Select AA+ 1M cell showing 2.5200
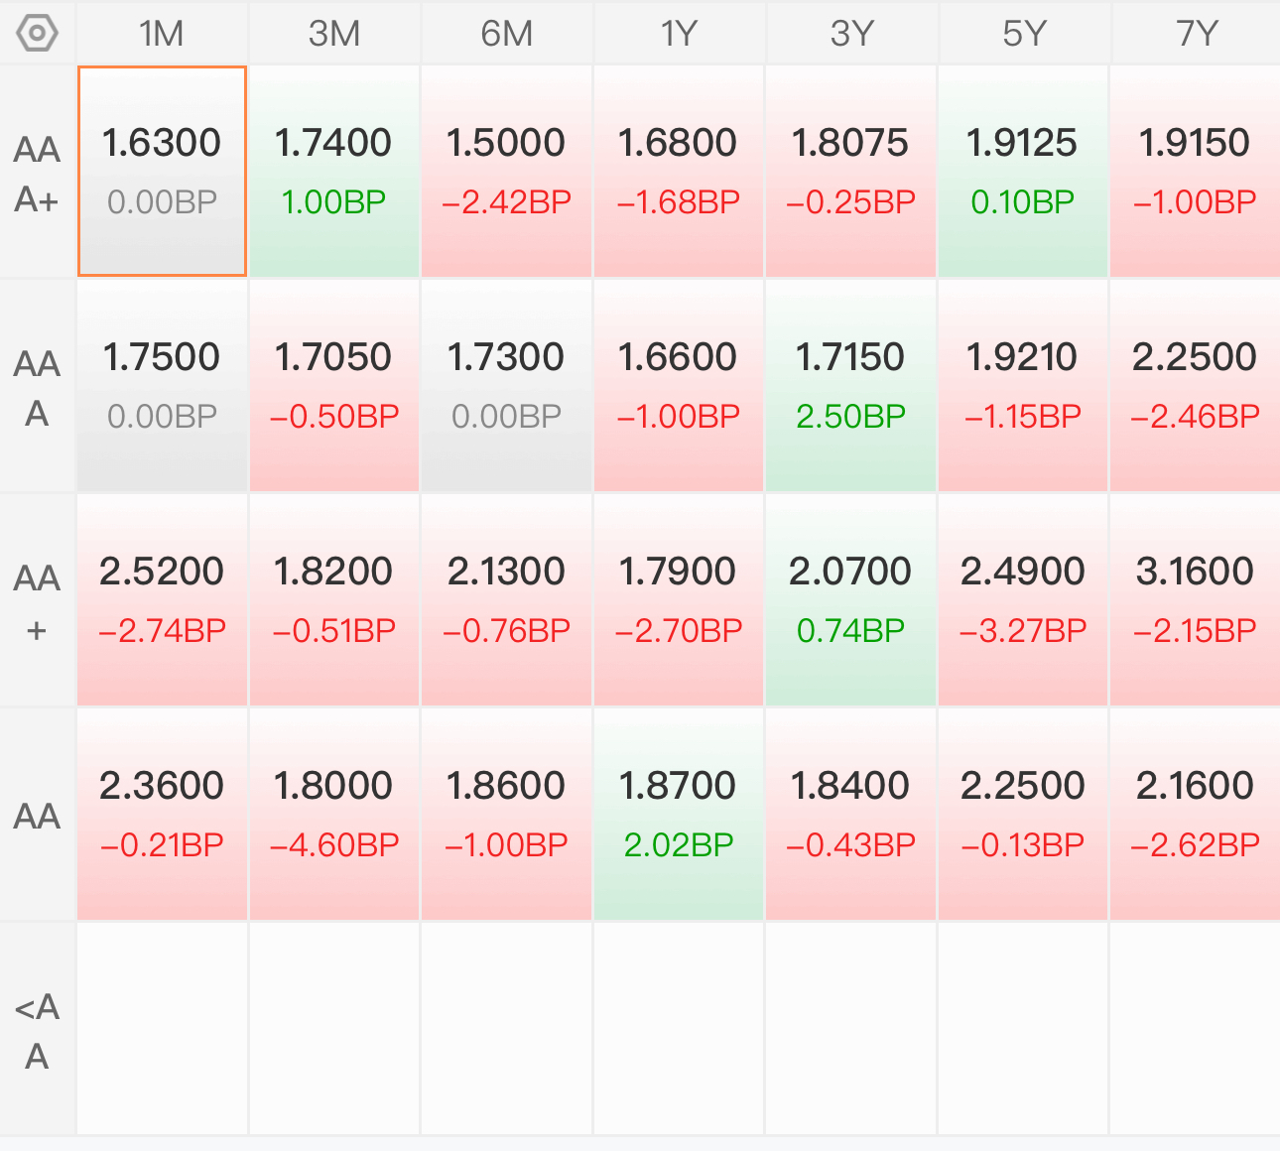 (x=162, y=600)
